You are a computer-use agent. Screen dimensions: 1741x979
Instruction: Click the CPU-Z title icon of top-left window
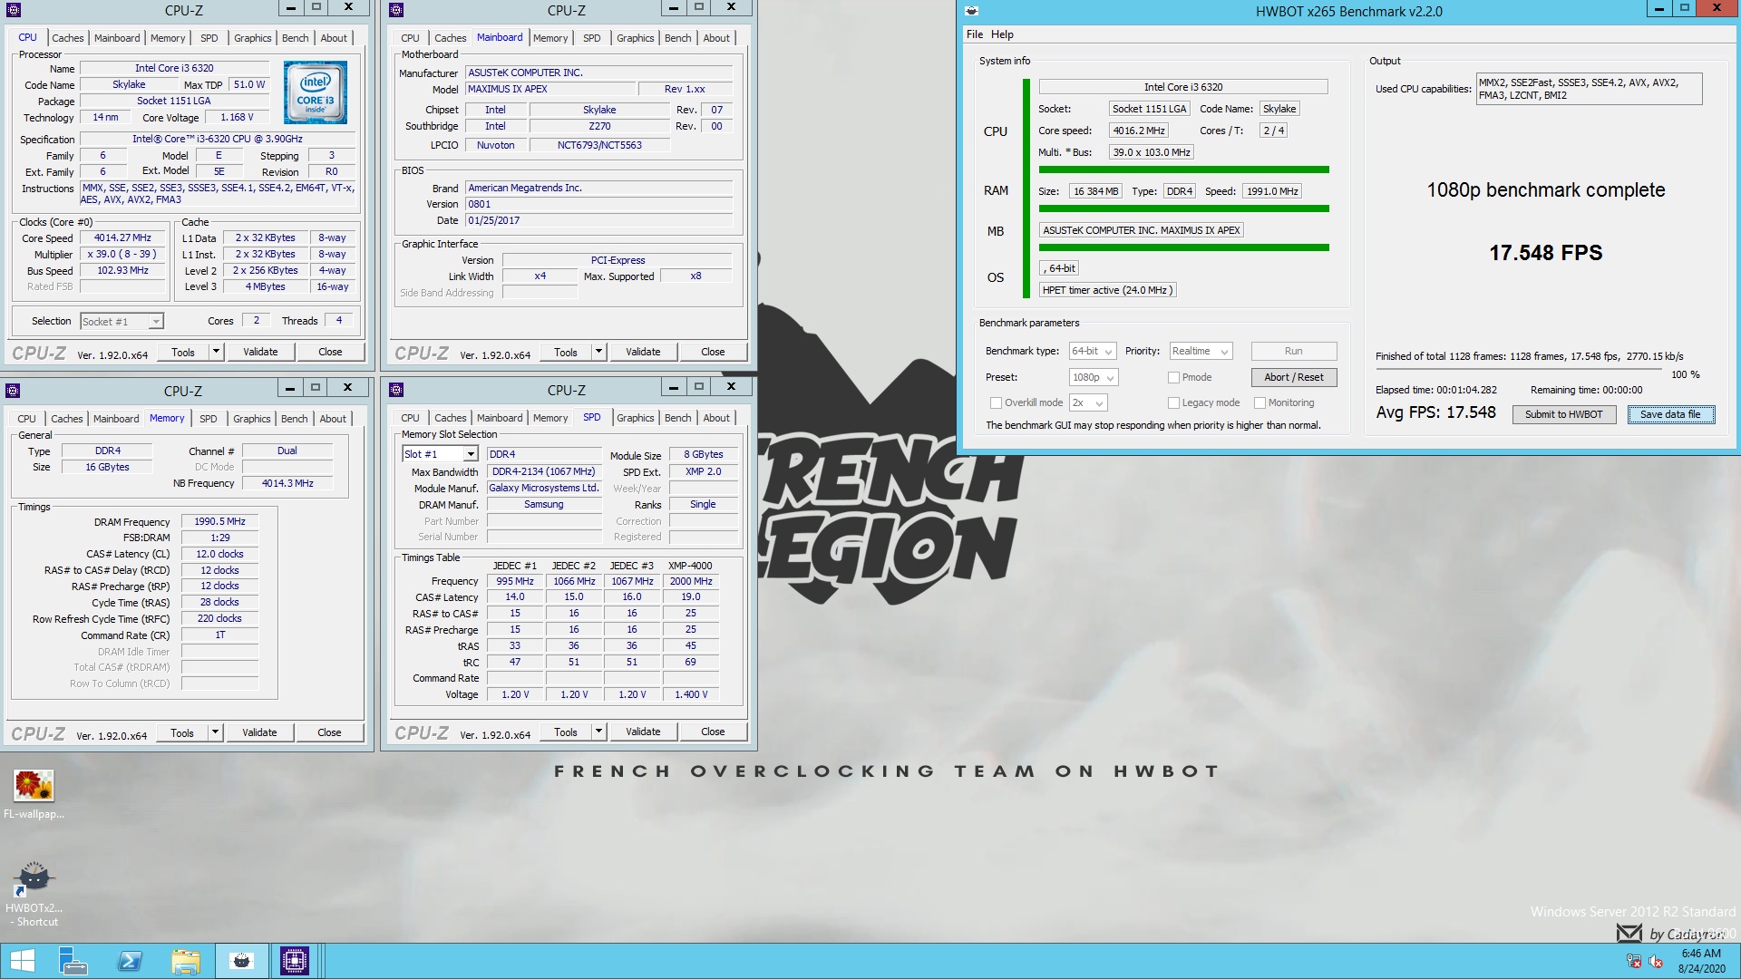click(x=14, y=10)
